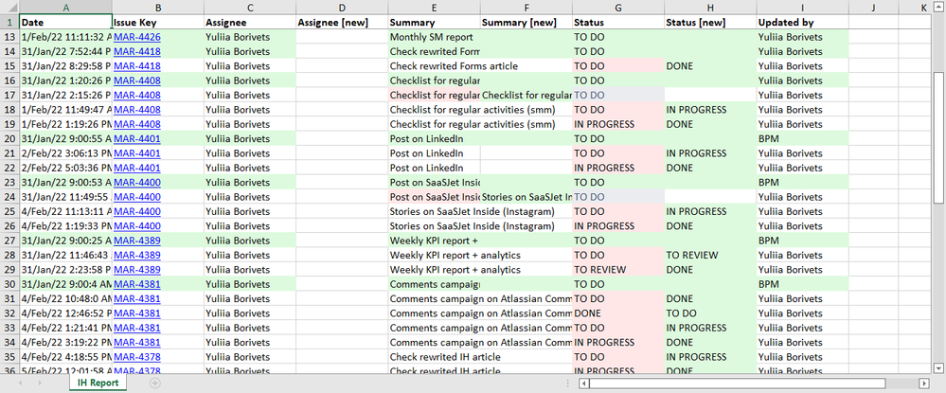Open the MAR-4401 link in row 20
This screenshot has height=393, width=946.
click(x=137, y=139)
